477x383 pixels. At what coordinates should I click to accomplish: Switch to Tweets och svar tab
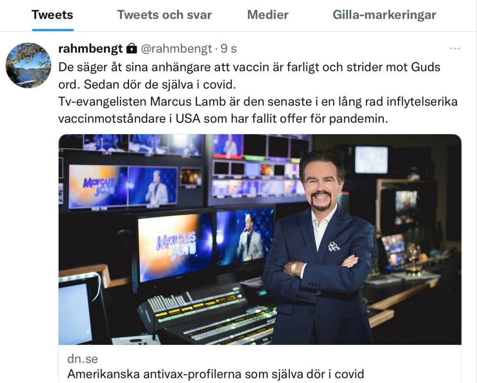(x=164, y=15)
